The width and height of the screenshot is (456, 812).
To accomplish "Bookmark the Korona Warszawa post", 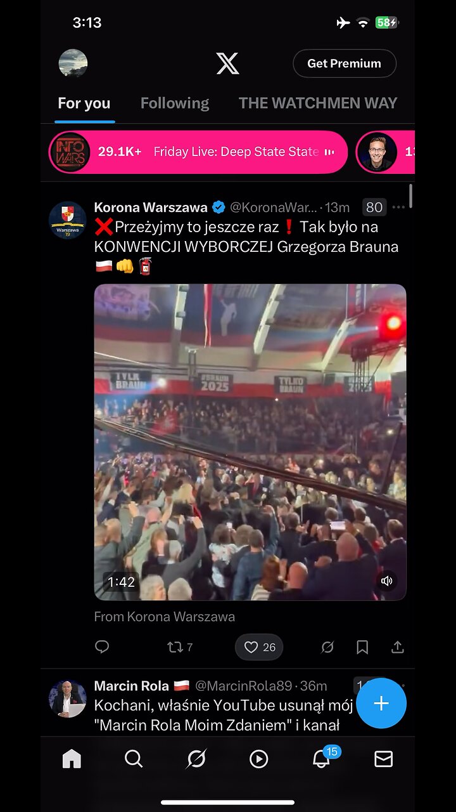I will [x=362, y=647].
